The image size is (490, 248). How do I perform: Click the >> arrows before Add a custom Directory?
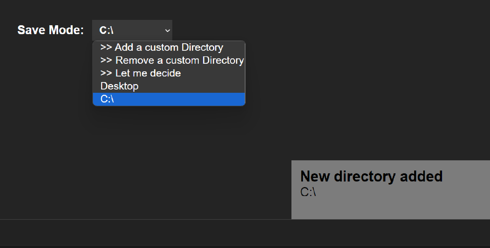click(x=106, y=47)
